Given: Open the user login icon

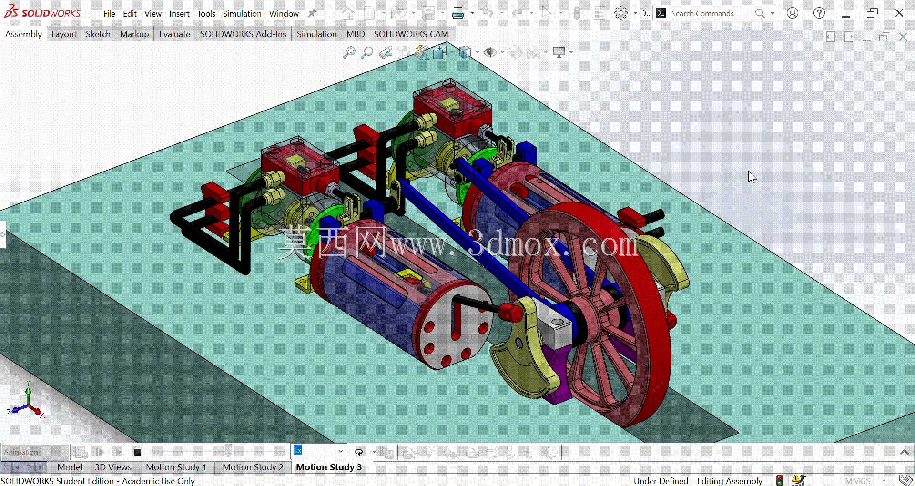Looking at the screenshot, I should (793, 13).
